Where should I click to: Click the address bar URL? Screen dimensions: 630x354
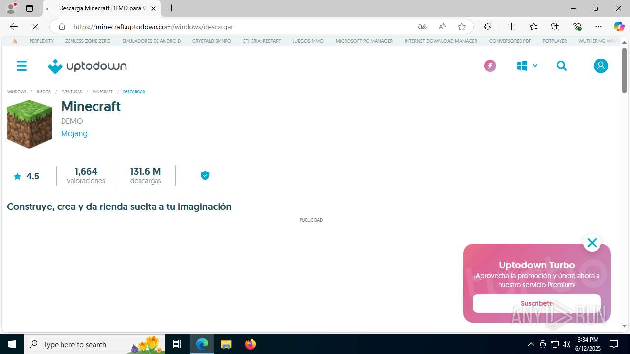154,27
